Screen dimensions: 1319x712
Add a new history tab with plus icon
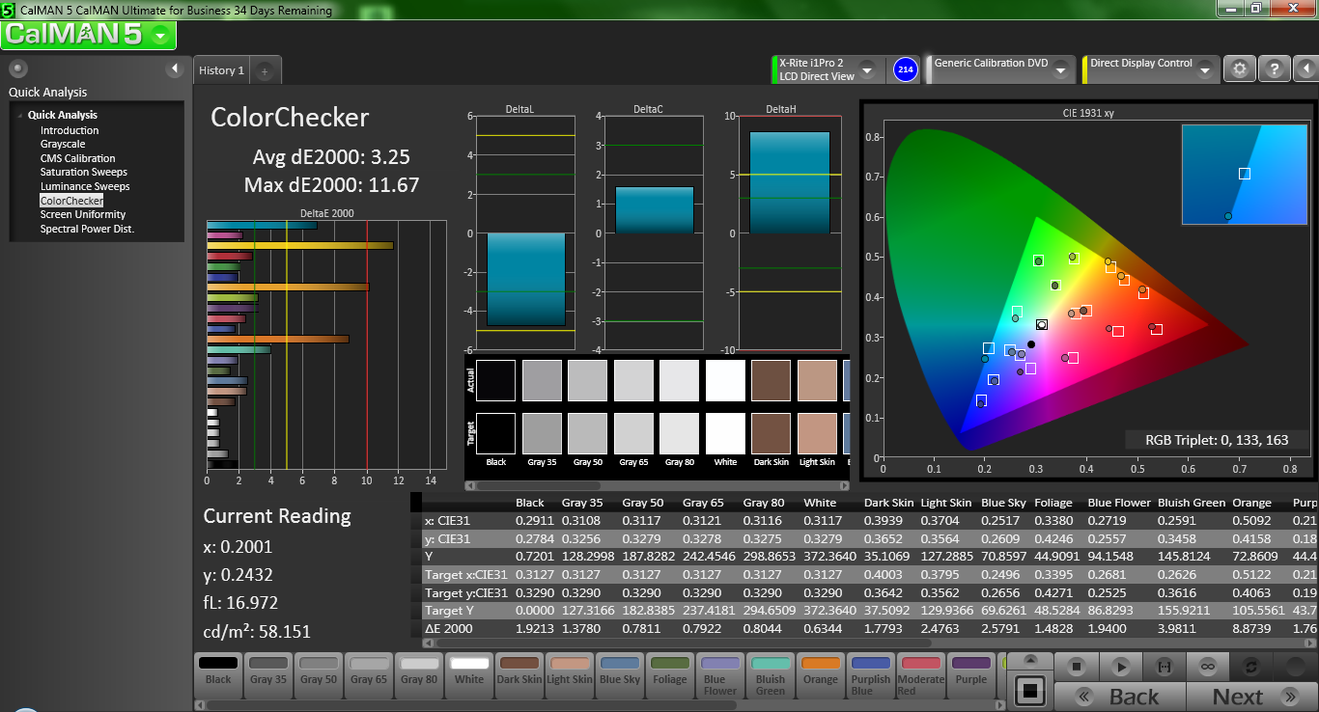266,70
